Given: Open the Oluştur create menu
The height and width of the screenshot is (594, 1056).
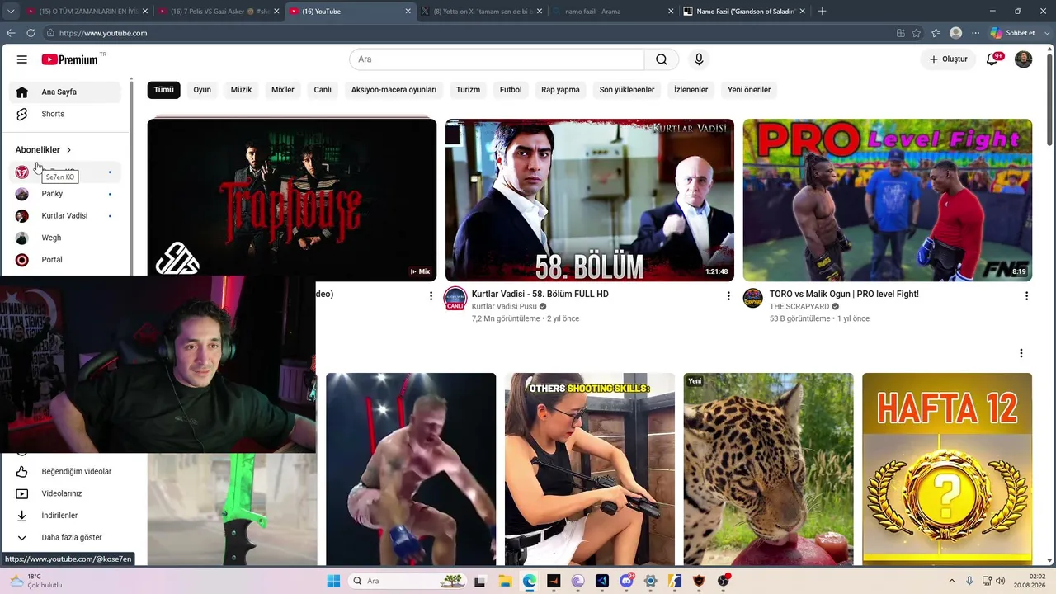Looking at the screenshot, I should (948, 59).
